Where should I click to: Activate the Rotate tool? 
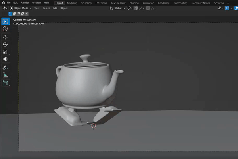pos(5,44)
